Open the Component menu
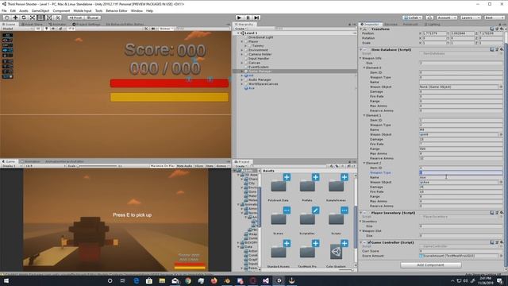Screen dimensions: 508x286 pos(61,10)
